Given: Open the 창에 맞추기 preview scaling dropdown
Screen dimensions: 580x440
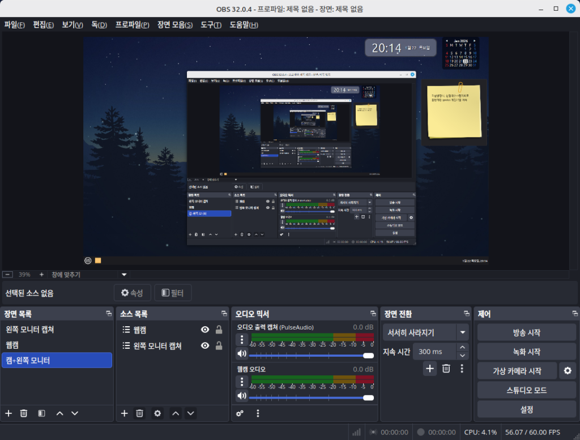Looking at the screenshot, I should 125,275.
